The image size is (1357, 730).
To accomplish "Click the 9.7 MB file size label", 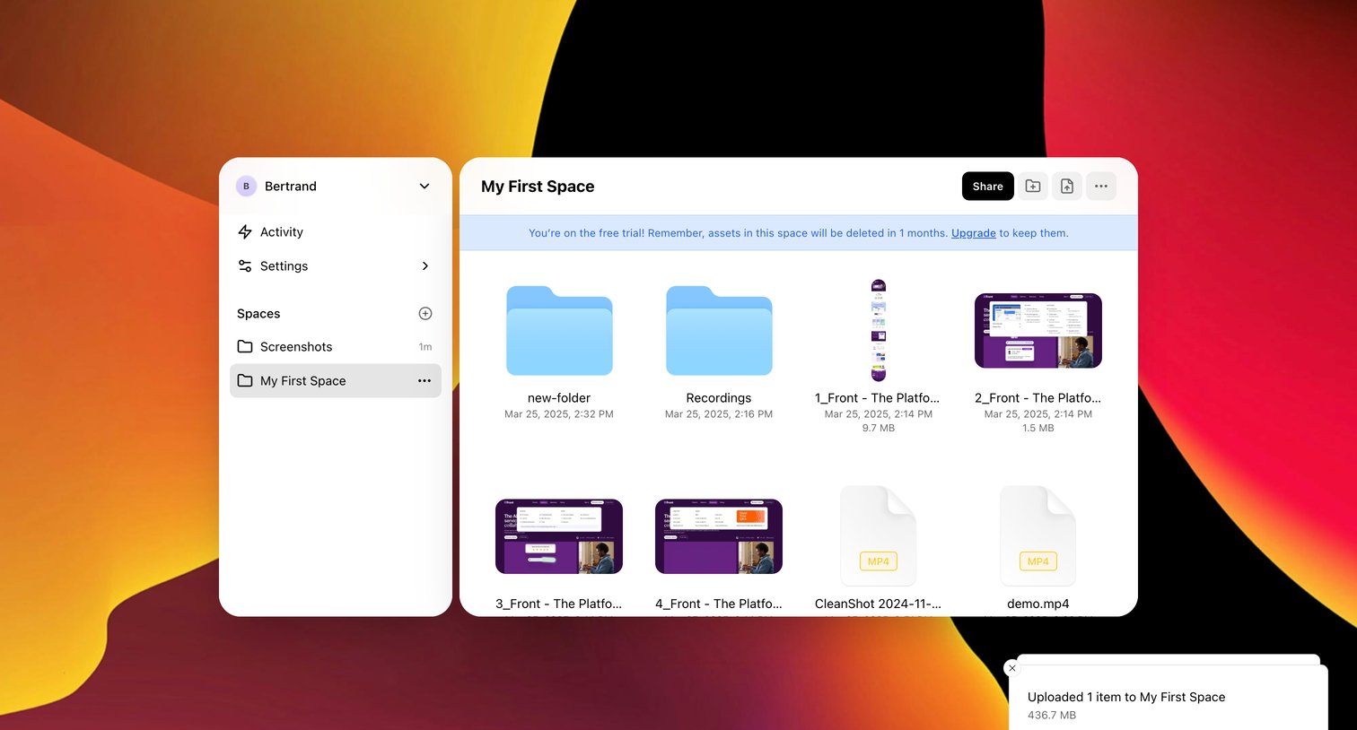I will 879,429.
